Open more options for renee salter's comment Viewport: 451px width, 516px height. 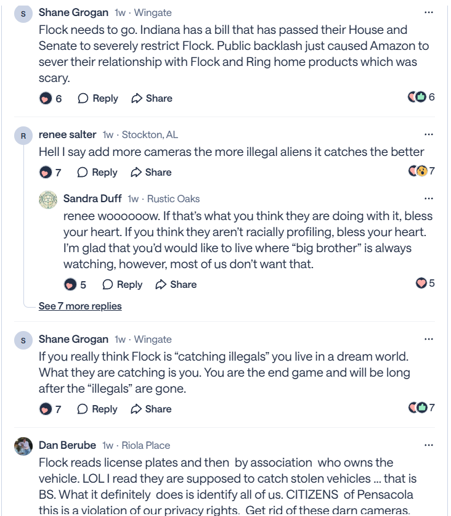[429, 134]
